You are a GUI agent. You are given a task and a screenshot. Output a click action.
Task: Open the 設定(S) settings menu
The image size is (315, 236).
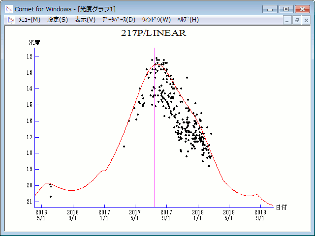pyautogui.click(x=58, y=20)
